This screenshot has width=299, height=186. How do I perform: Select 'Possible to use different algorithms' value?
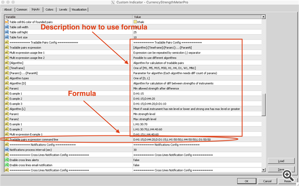click(155, 58)
